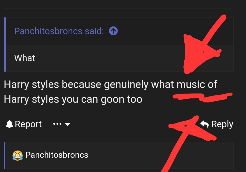Expand the dropdown caret after the dots
The height and width of the screenshot is (172, 246).
[x=68, y=124]
